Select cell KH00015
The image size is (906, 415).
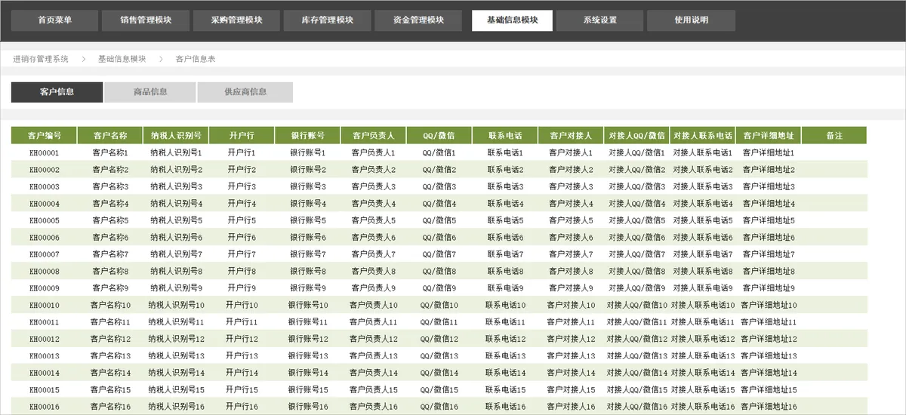44,390
